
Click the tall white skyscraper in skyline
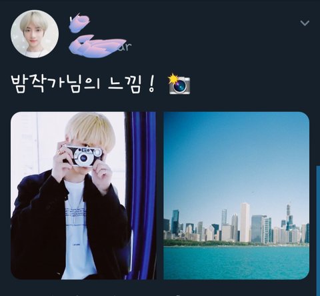pyautogui.click(x=245, y=222)
